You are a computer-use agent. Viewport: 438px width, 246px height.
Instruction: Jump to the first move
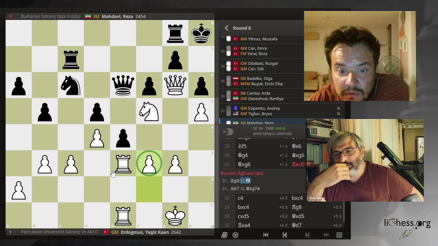click(x=266, y=235)
